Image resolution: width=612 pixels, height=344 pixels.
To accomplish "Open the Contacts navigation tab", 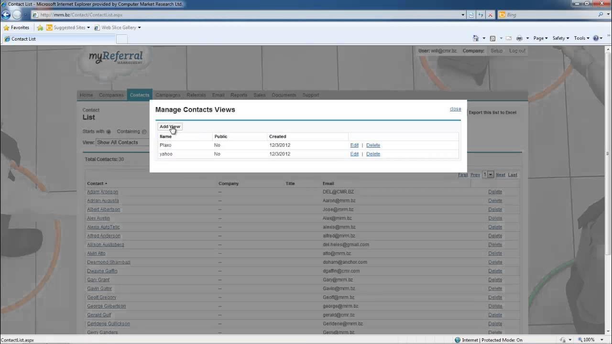I will [140, 95].
